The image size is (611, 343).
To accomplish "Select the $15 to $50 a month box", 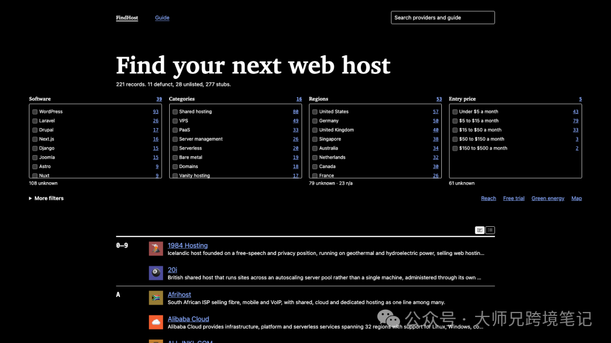I will point(455,130).
